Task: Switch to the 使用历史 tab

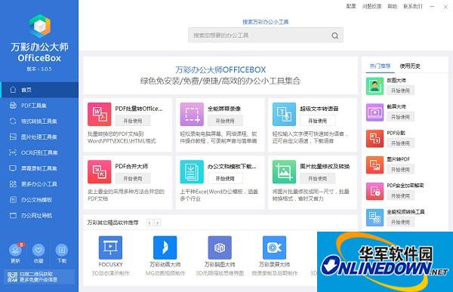Action: coord(410,66)
